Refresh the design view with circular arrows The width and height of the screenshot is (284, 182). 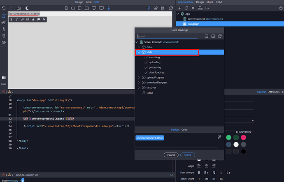171,8
